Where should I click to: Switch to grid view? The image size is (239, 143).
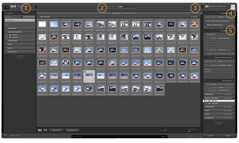(x=40, y=130)
